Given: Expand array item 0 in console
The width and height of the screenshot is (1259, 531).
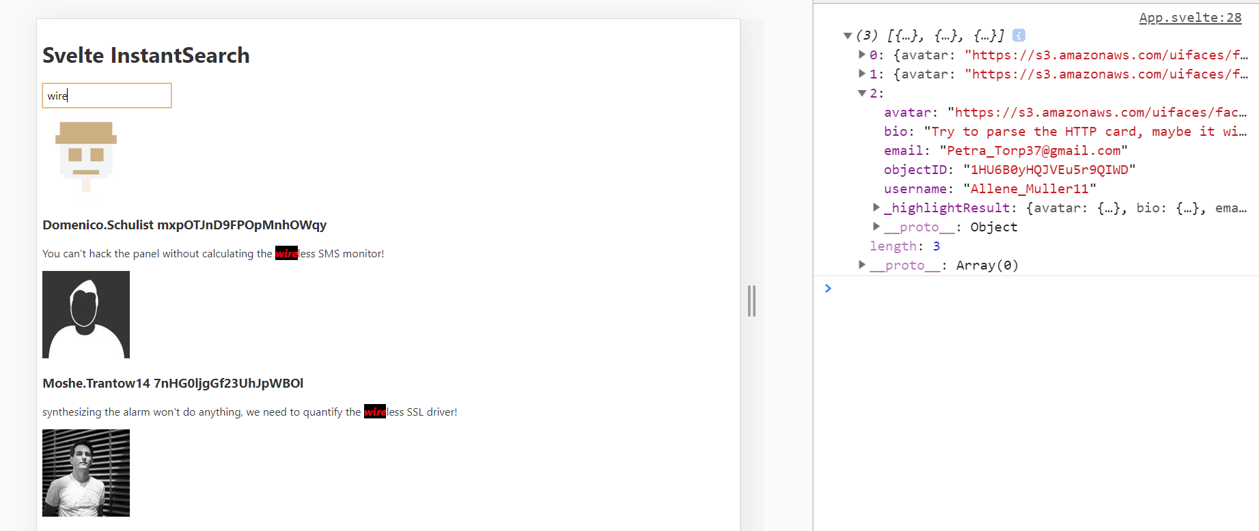Looking at the screenshot, I should pyautogui.click(x=862, y=55).
